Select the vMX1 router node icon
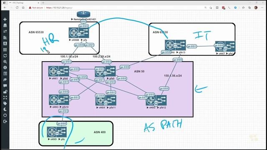Image resolution: width=267 pixels, height=150 pixels. point(53,71)
